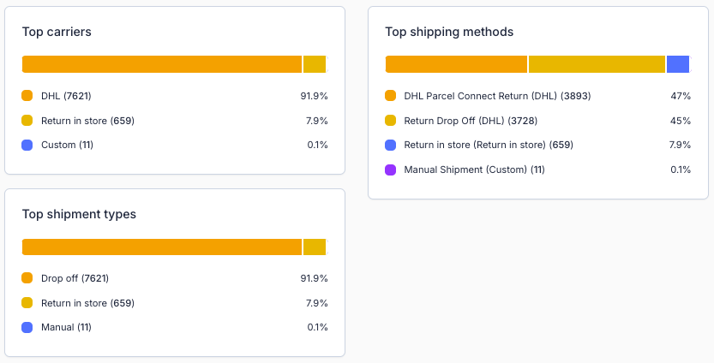Click the 47% value for DHL Parcel Connect
The height and width of the screenshot is (363, 714).
pyautogui.click(x=681, y=96)
